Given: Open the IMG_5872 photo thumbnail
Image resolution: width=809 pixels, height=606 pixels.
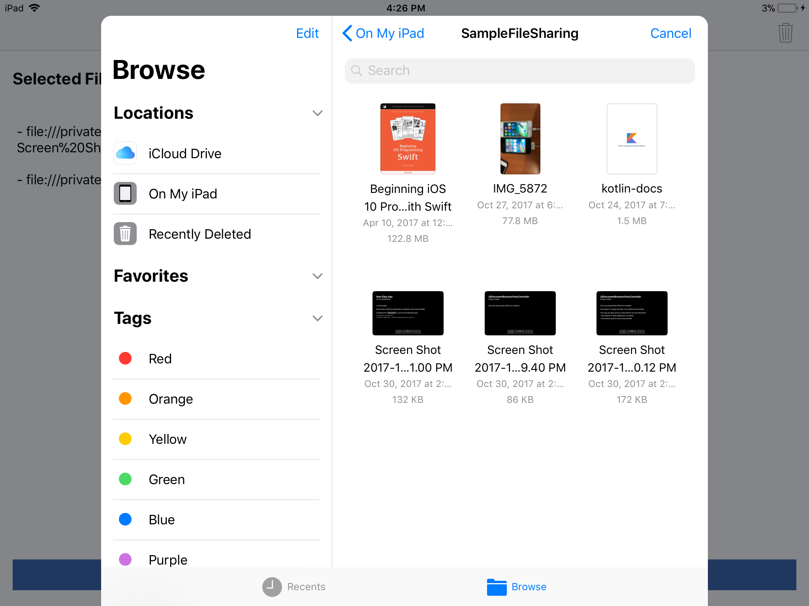Looking at the screenshot, I should (520, 139).
